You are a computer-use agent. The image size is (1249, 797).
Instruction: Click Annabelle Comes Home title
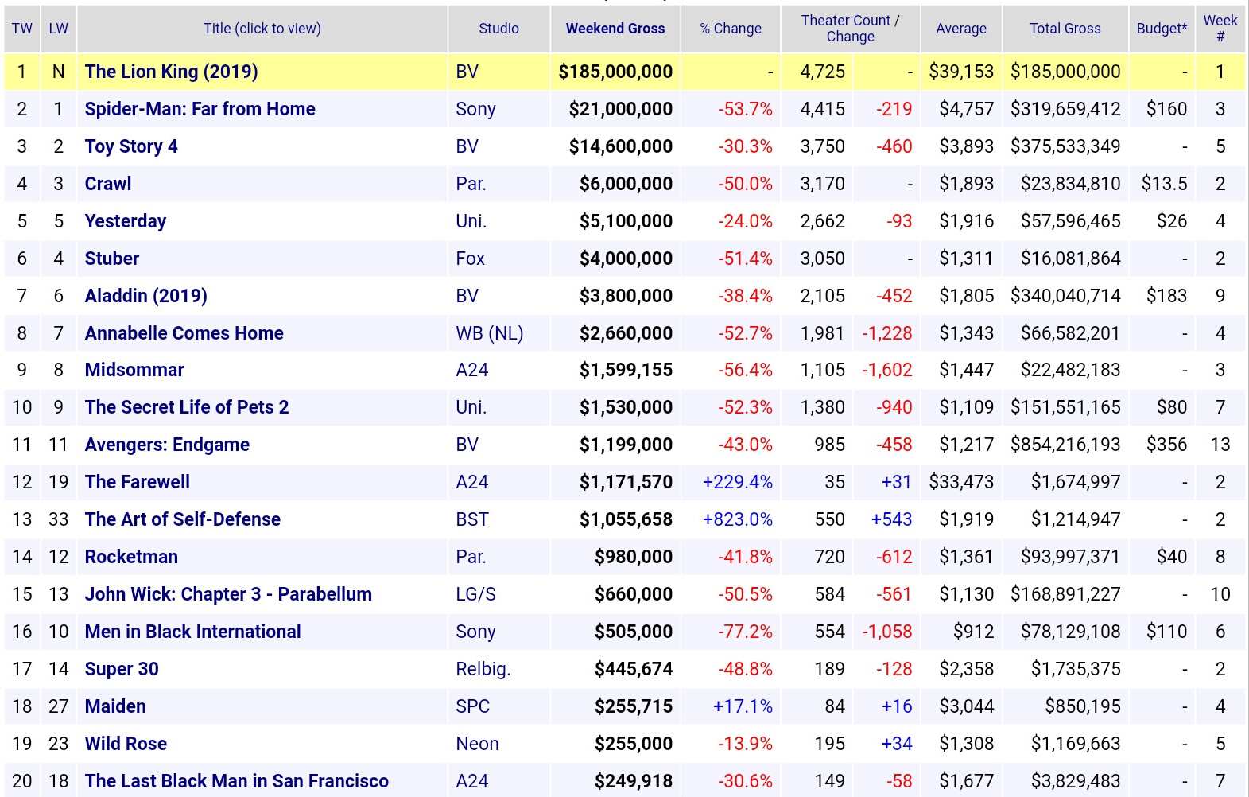[184, 333]
